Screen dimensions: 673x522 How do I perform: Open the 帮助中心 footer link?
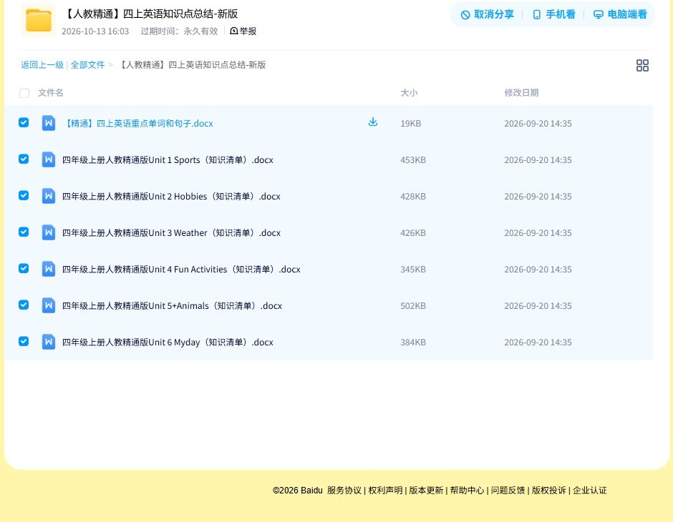(x=467, y=491)
